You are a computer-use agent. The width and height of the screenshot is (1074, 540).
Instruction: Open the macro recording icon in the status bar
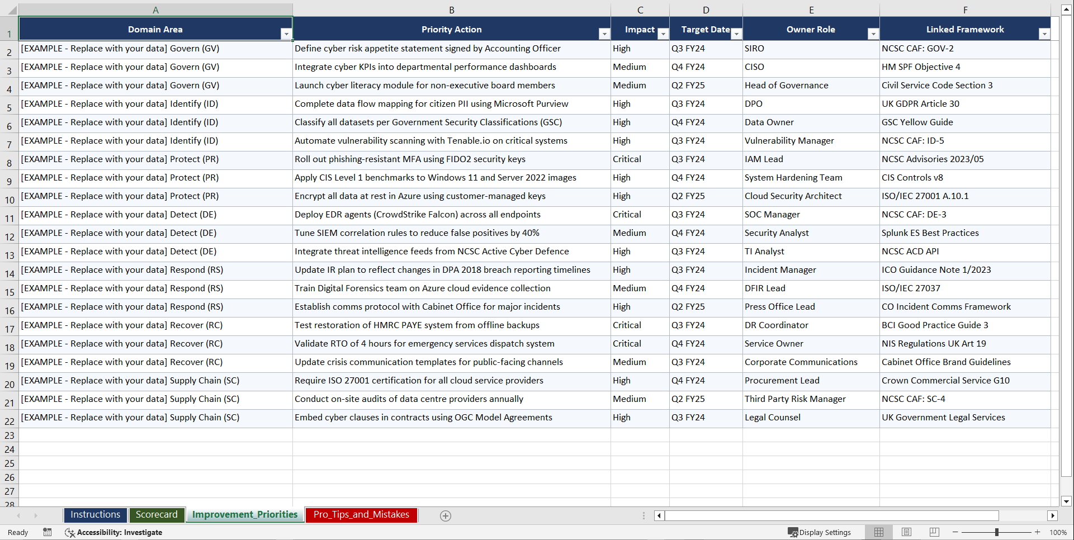coord(48,532)
